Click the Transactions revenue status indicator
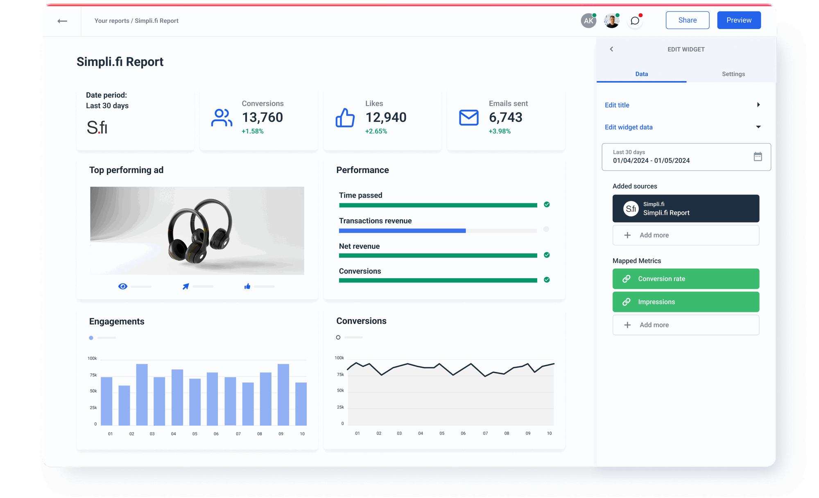 (x=546, y=230)
